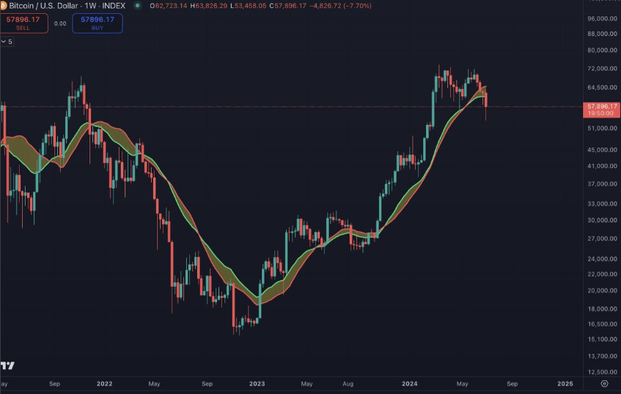Click the 16,500.00 price axis label
Viewport: 621px width, 394px height.
603,324
